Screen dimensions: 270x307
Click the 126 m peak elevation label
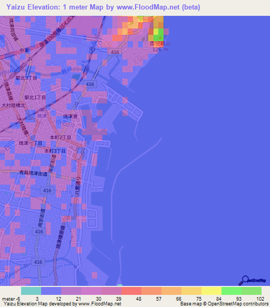160,50
